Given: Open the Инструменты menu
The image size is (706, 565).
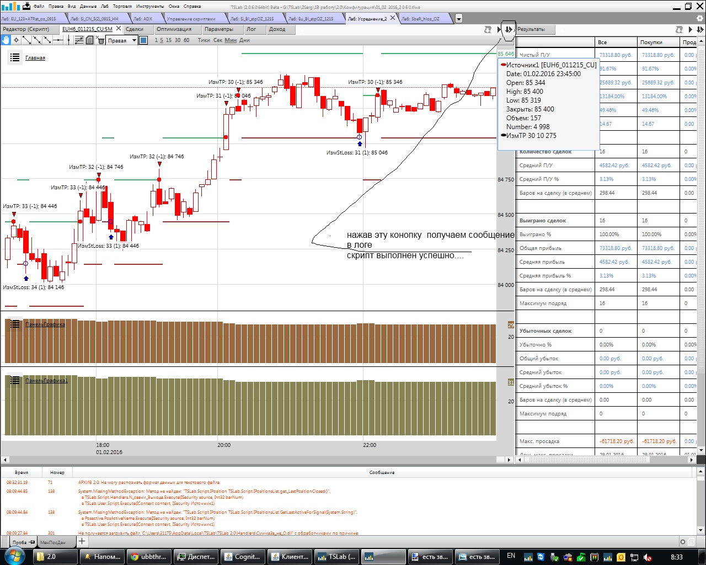Looking at the screenshot, I should pos(150,6).
